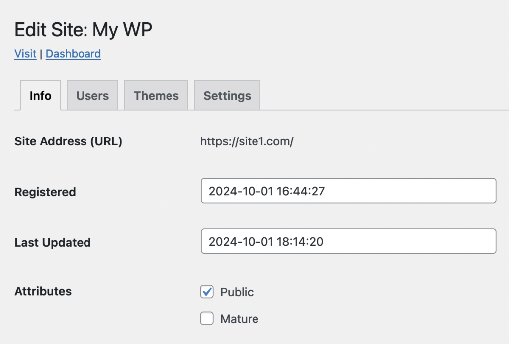Click the https://site1.com/ address text
The height and width of the screenshot is (344, 509).
coord(247,142)
